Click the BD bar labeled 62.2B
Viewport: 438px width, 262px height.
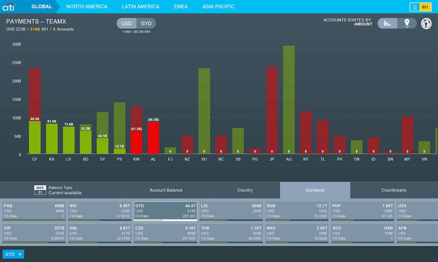[x=86, y=142]
